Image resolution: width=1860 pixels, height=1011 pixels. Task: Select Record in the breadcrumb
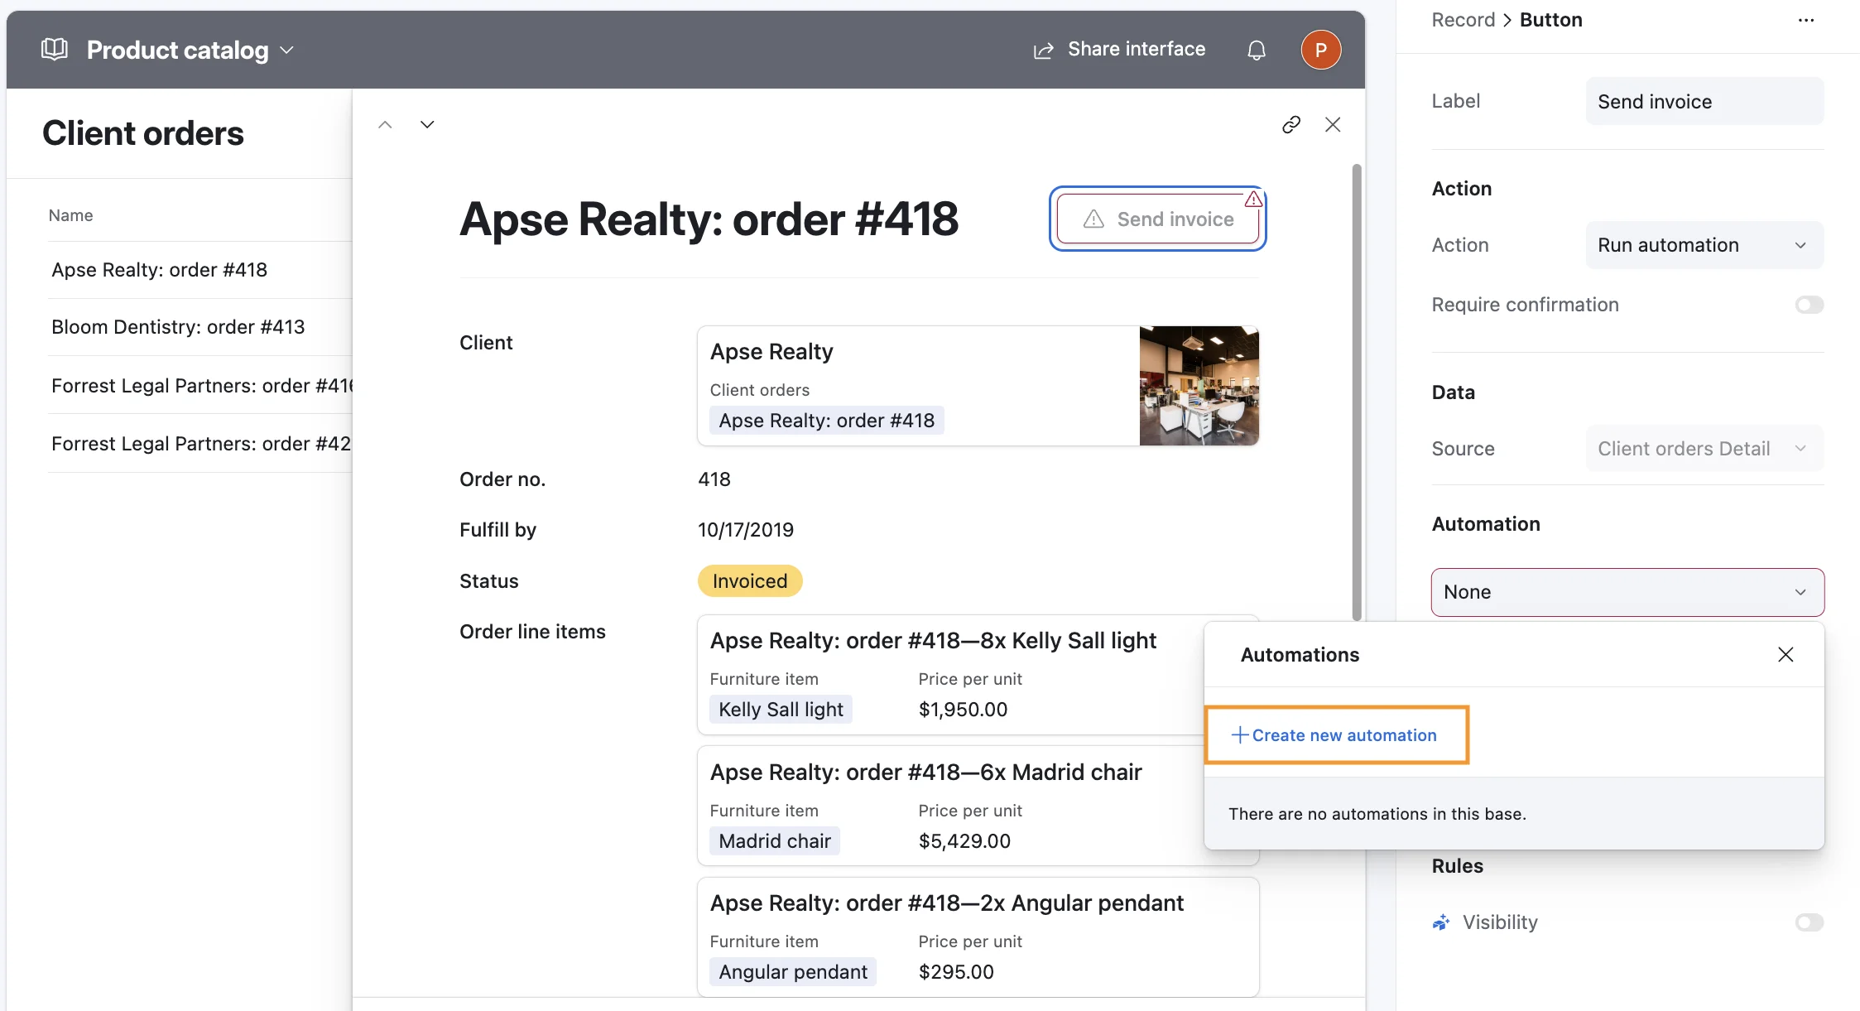tap(1463, 19)
